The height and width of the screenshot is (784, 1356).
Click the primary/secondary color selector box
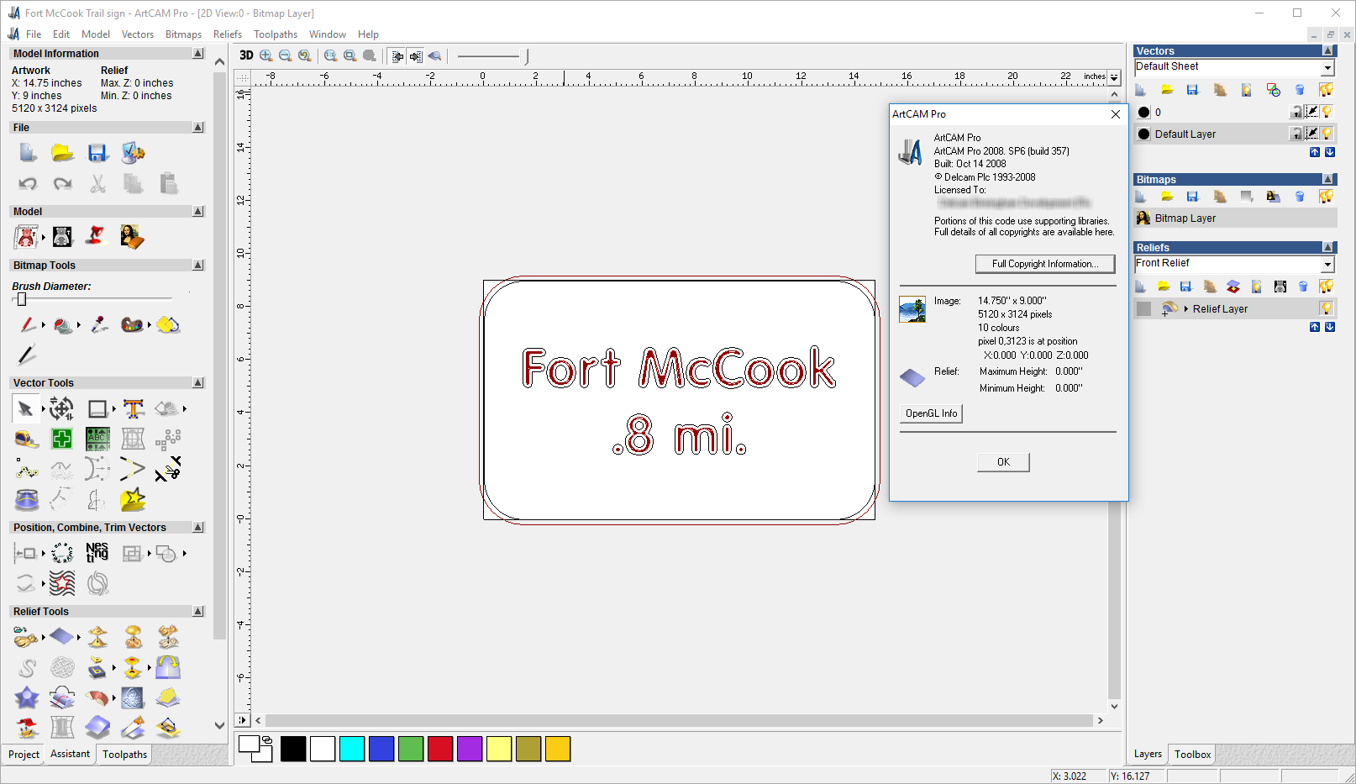[x=255, y=749]
